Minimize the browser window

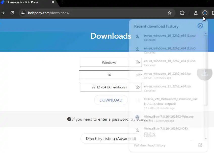(208, 2)
